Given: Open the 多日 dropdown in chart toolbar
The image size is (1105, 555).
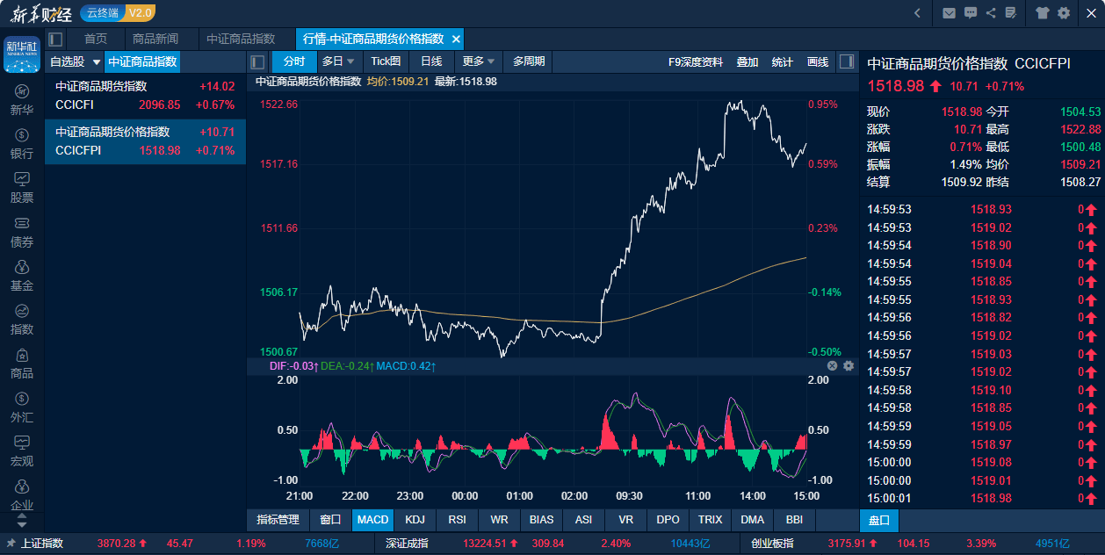Looking at the screenshot, I should click(x=338, y=61).
